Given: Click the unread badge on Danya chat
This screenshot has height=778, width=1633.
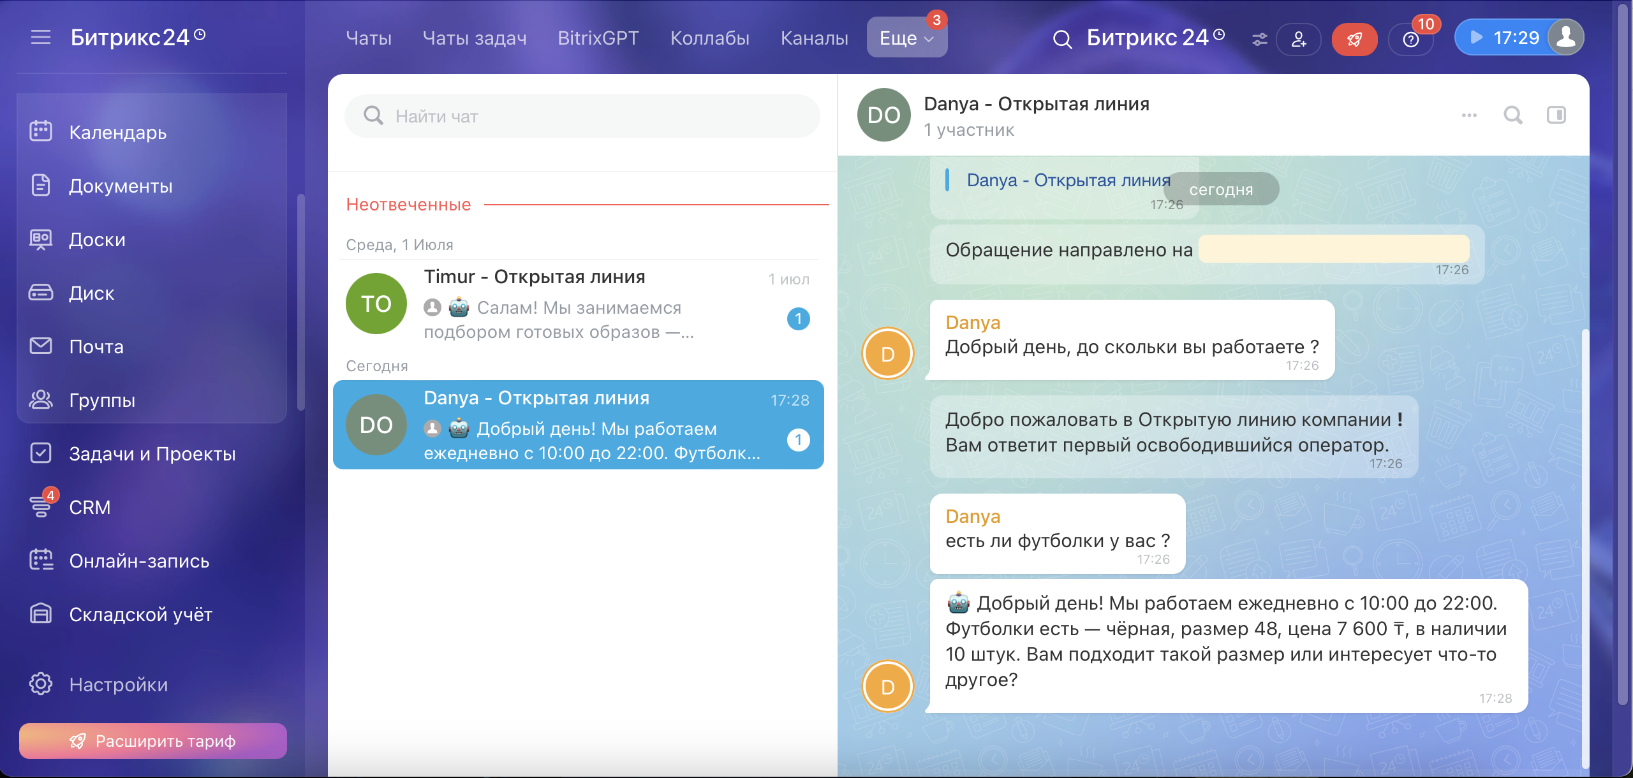Looking at the screenshot, I should (x=798, y=440).
